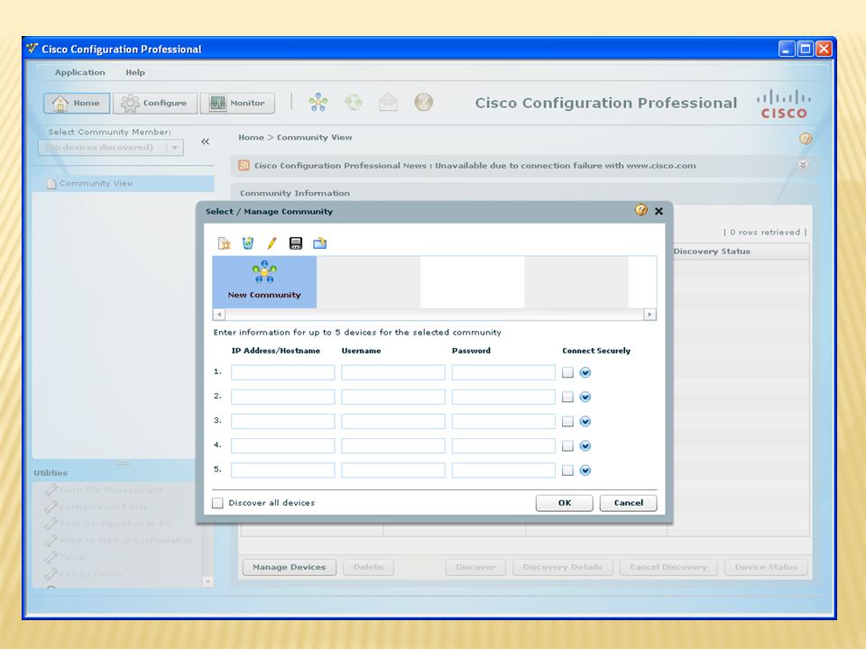The width and height of the screenshot is (866, 649).
Task: Click the IP Address/Hostname field for device 2
Action: (x=282, y=397)
